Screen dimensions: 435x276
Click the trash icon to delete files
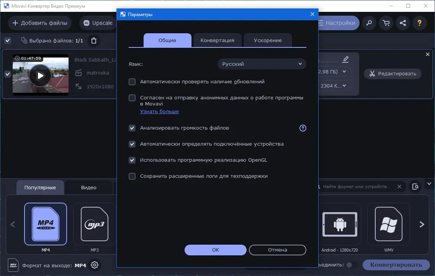[94, 41]
